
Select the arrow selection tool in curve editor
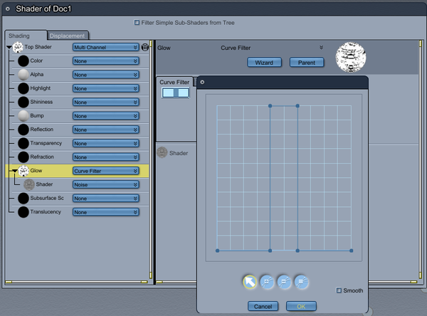(x=250, y=282)
